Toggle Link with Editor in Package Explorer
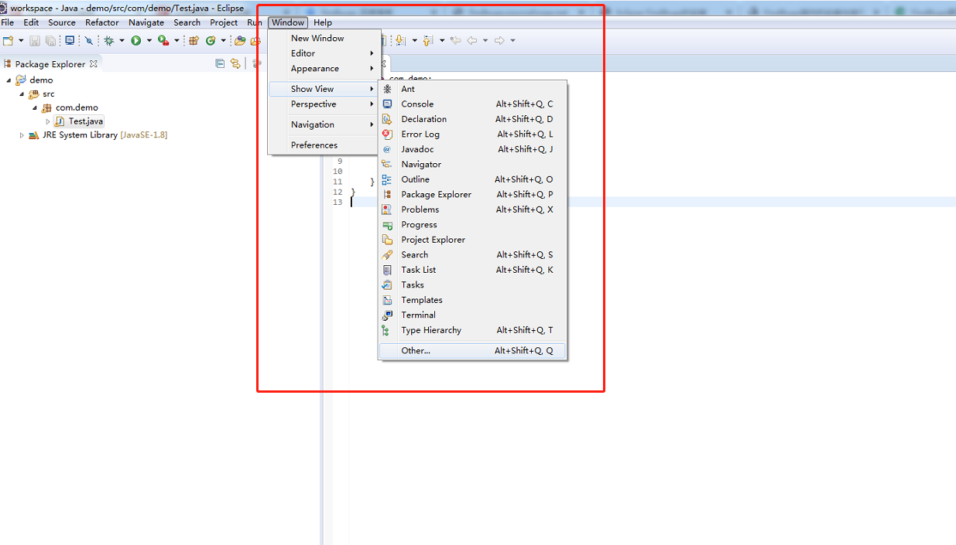This screenshot has width=956, height=545. click(x=235, y=63)
